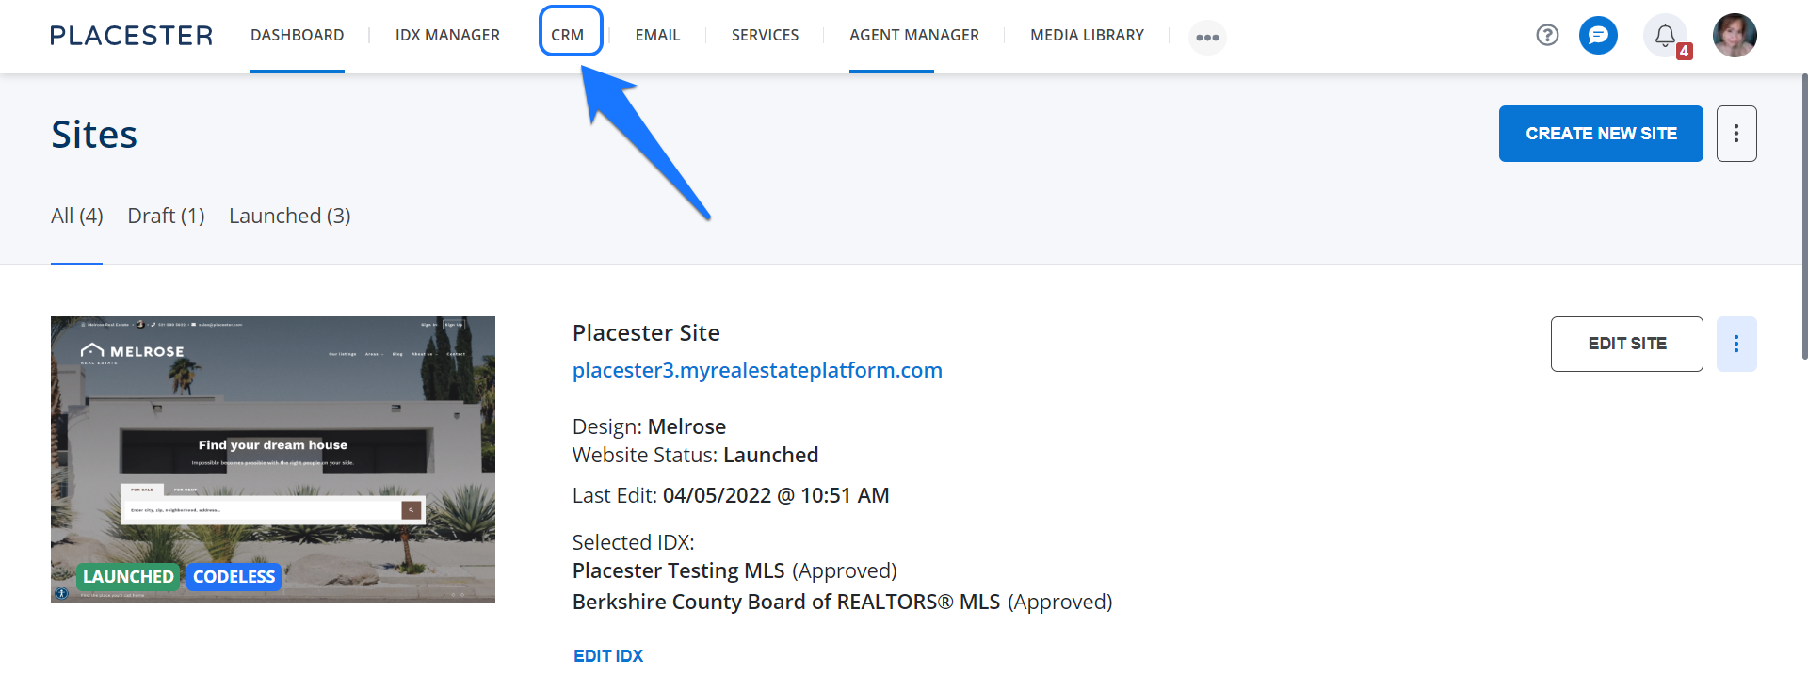Open Agent Manager menu item
The height and width of the screenshot is (691, 1808).
tap(914, 35)
